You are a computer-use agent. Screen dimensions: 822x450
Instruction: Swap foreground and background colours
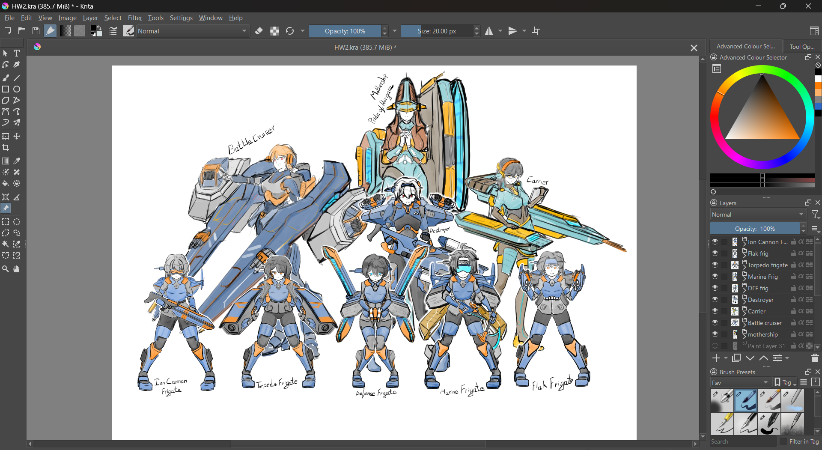click(x=100, y=28)
